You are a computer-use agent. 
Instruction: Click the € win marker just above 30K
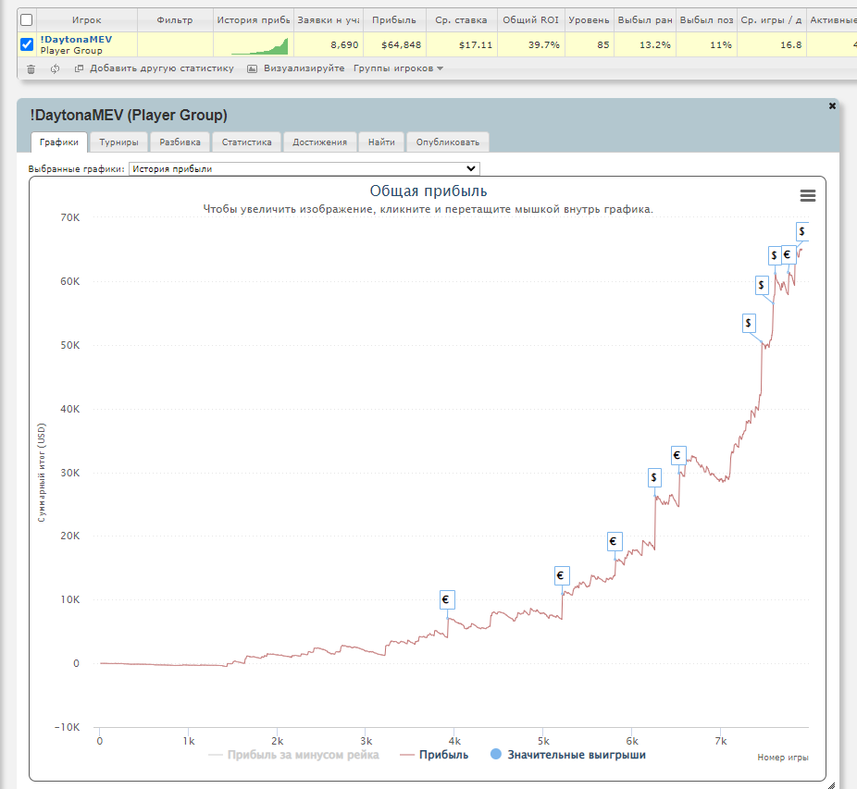[x=678, y=455]
